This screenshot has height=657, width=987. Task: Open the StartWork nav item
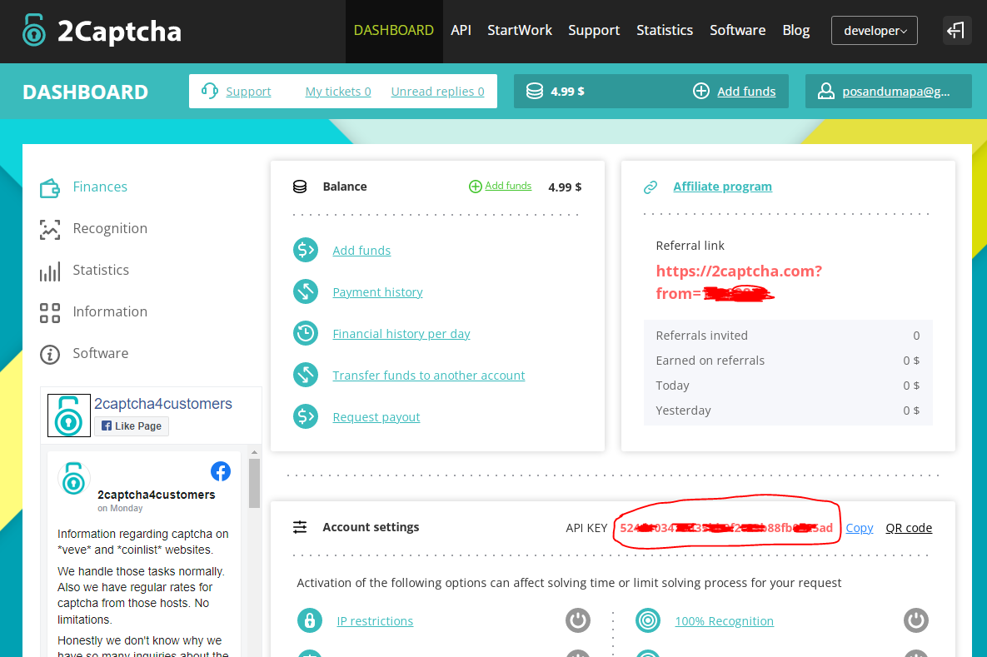[x=519, y=30]
